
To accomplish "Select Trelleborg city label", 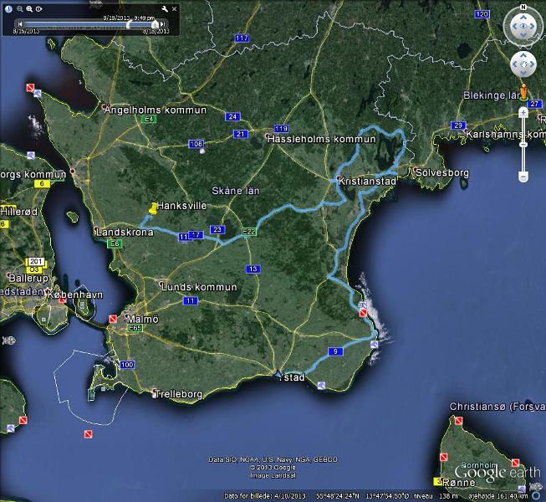I will (179, 394).
